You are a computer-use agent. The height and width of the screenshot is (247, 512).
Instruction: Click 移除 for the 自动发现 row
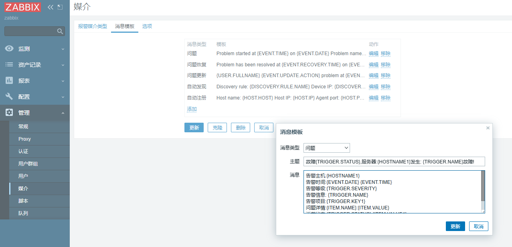[386, 87]
